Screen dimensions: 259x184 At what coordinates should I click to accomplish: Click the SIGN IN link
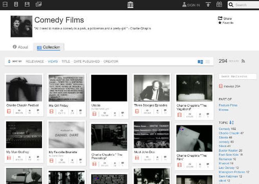click(191, 5)
